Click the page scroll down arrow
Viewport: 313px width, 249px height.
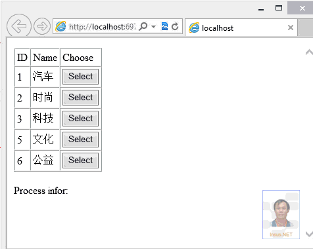pyautogui.click(x=309, y=234)
